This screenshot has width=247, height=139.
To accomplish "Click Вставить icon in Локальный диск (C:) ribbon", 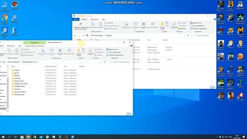I will tap(17, 51).
